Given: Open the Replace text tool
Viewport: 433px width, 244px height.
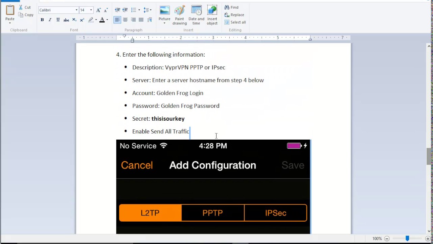Looking at the screenshot, I should pyautogui.click(x=234, y=15).
